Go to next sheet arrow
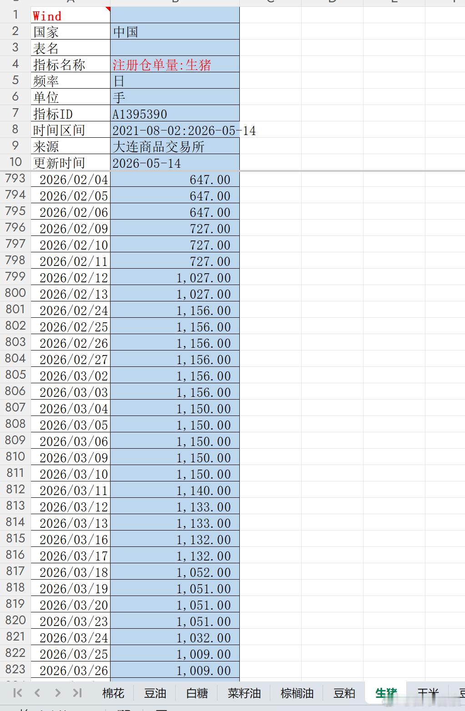This screenshot has width=465, height=711. (x=57, y=693)
